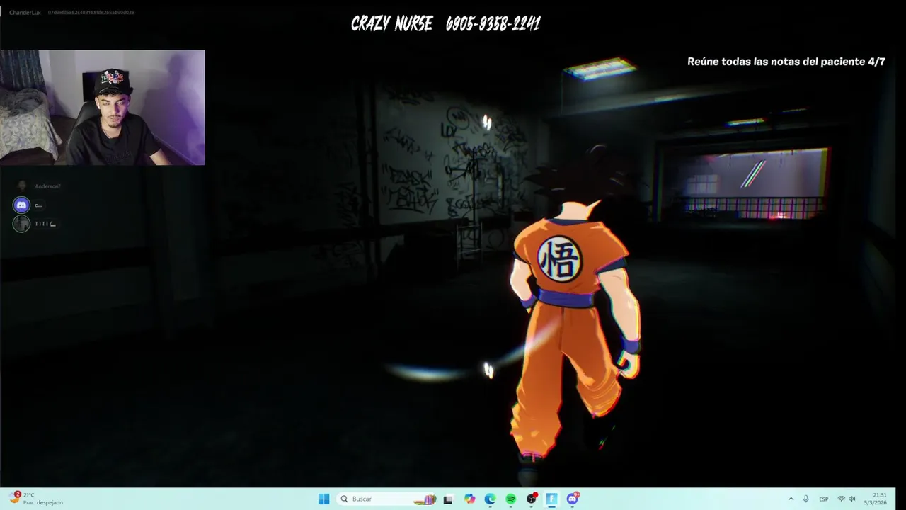This screenshot has width=906, height=510.
Task: Open the Wi-Fi network tray icon
Action: 842,499
